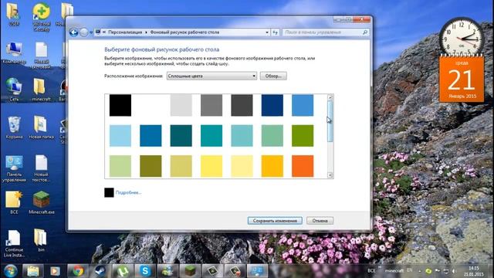Open Windows Explorer from the taskbar
The height and width of the screenshot is (278, 494).
click(x=32, y=271)
